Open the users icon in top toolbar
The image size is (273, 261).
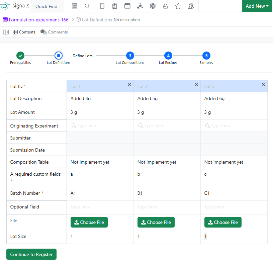[x=191, y=6]
